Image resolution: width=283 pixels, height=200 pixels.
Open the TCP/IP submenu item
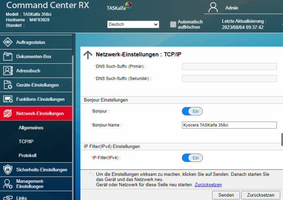point(26,141)
